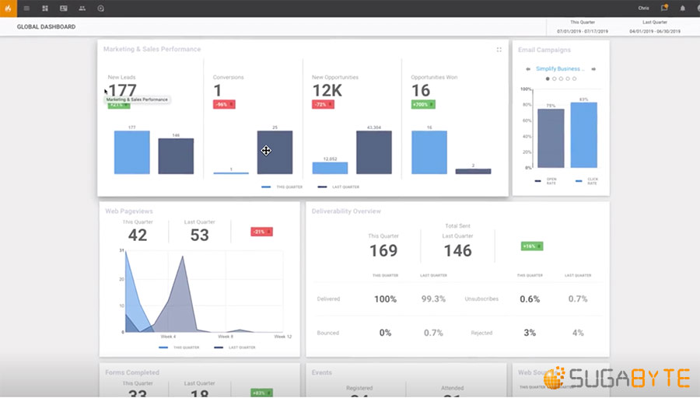Click the Web Pageviews value 42
700x398 pixels.
pos(138,235)
